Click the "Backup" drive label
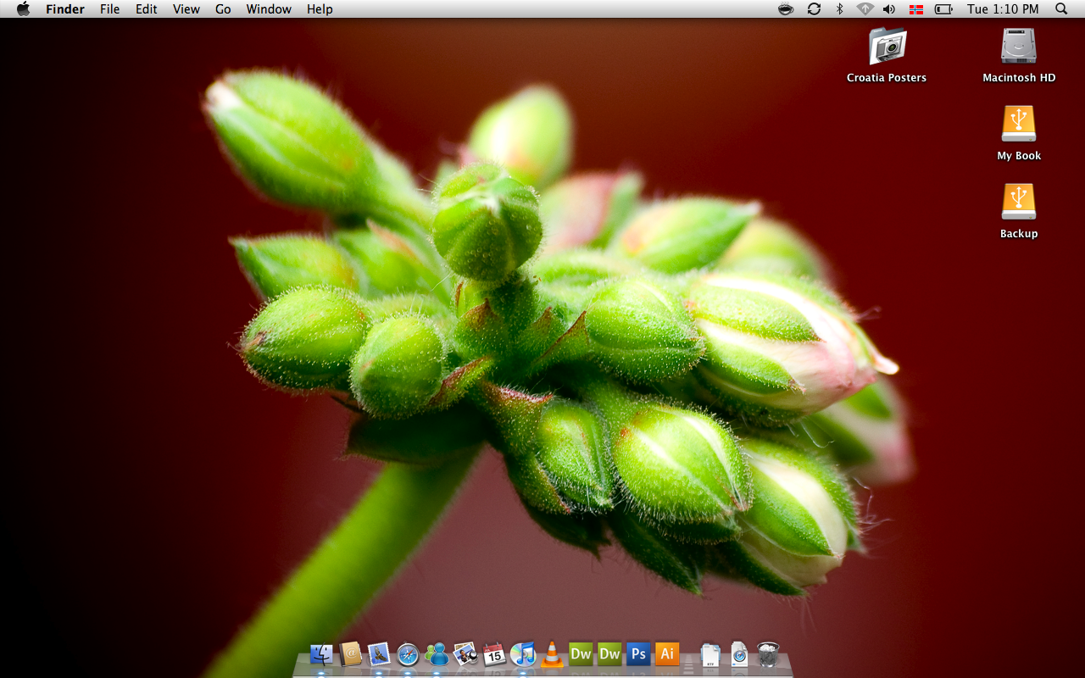The image size is (1085, 678). tap(1019, 234)
